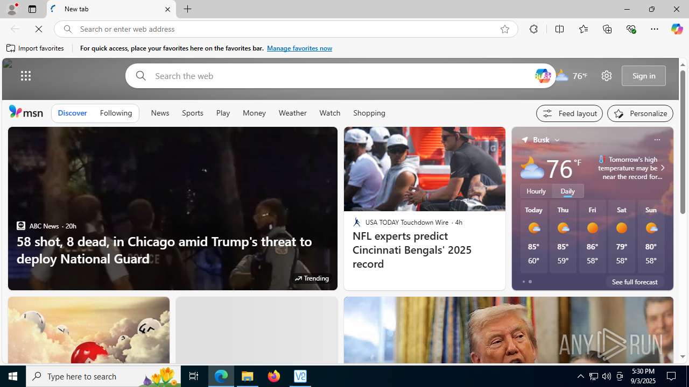Image resolution: width=689 pixels, height=387 pixels.
Task: Focus the Search the web box
Action: click(339, 76)
